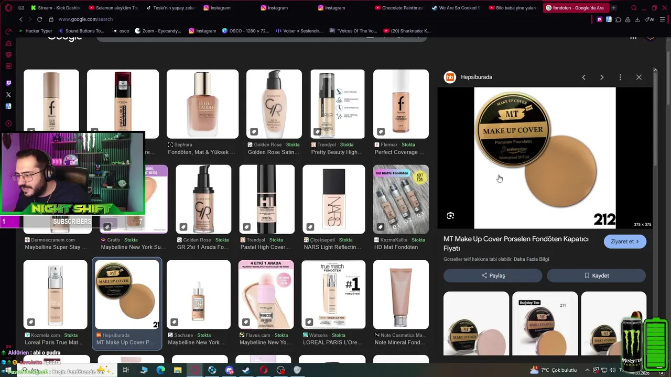Switch to the Bilo baba yine yalan tab
Viewport: 671px width, 377px height.
513,8
